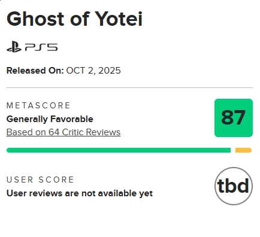Screen dimensions: 260x237
Task: Select the word tbd inside the circle
Action: (233, 186)
